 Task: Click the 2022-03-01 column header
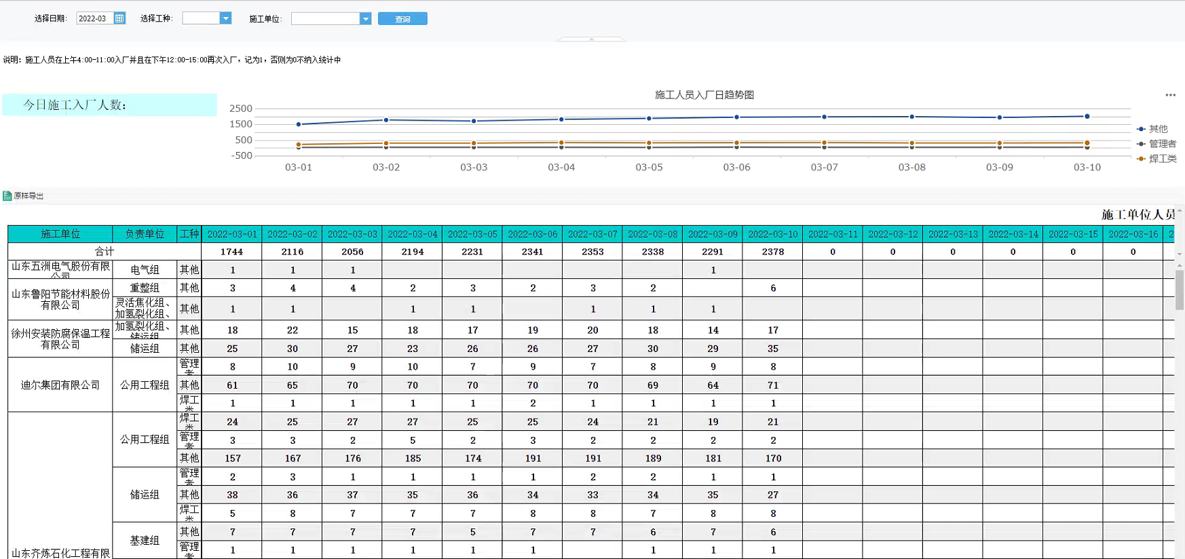[x=232, y=234]
